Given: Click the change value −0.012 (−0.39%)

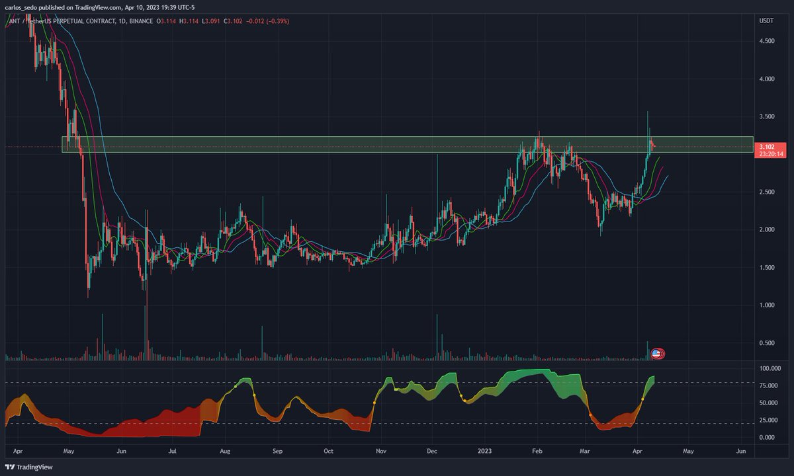Looking at the screenshot, I should (269, 21).
